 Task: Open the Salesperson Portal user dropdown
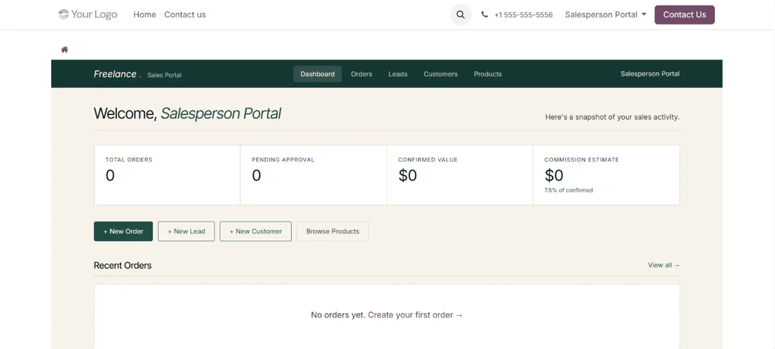click(x=606, y=15)
